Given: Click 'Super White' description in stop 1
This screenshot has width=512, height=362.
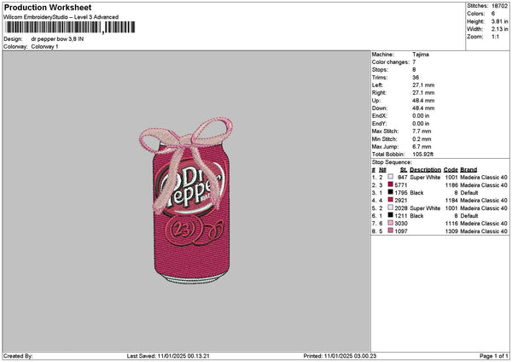Looking at the screenshot, I should coord(425,178).
